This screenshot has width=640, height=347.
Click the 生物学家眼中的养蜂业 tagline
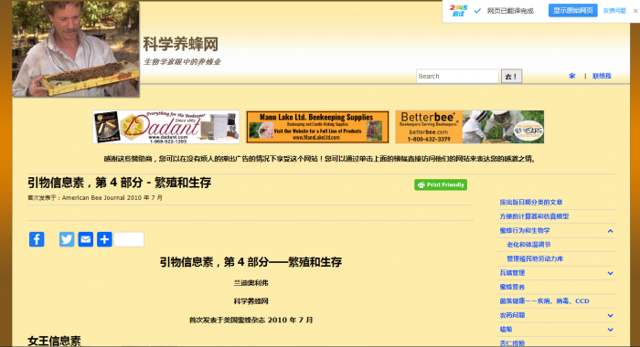pos(182,62)
